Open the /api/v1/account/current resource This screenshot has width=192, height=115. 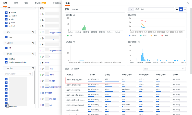(75, 105)
